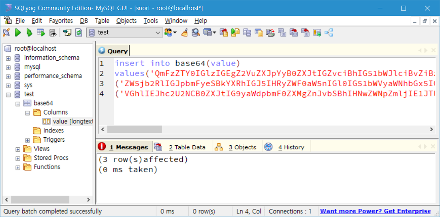The image size is (440, 217).
Task: Click the broom Flush icon
Action: 184,32
